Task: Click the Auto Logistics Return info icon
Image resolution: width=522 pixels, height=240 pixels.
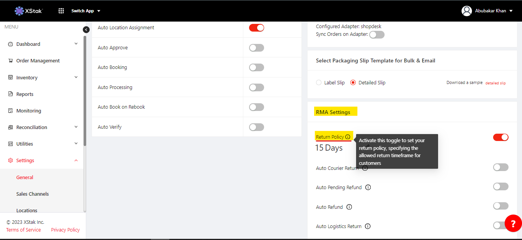Action: tap(368, 227)
